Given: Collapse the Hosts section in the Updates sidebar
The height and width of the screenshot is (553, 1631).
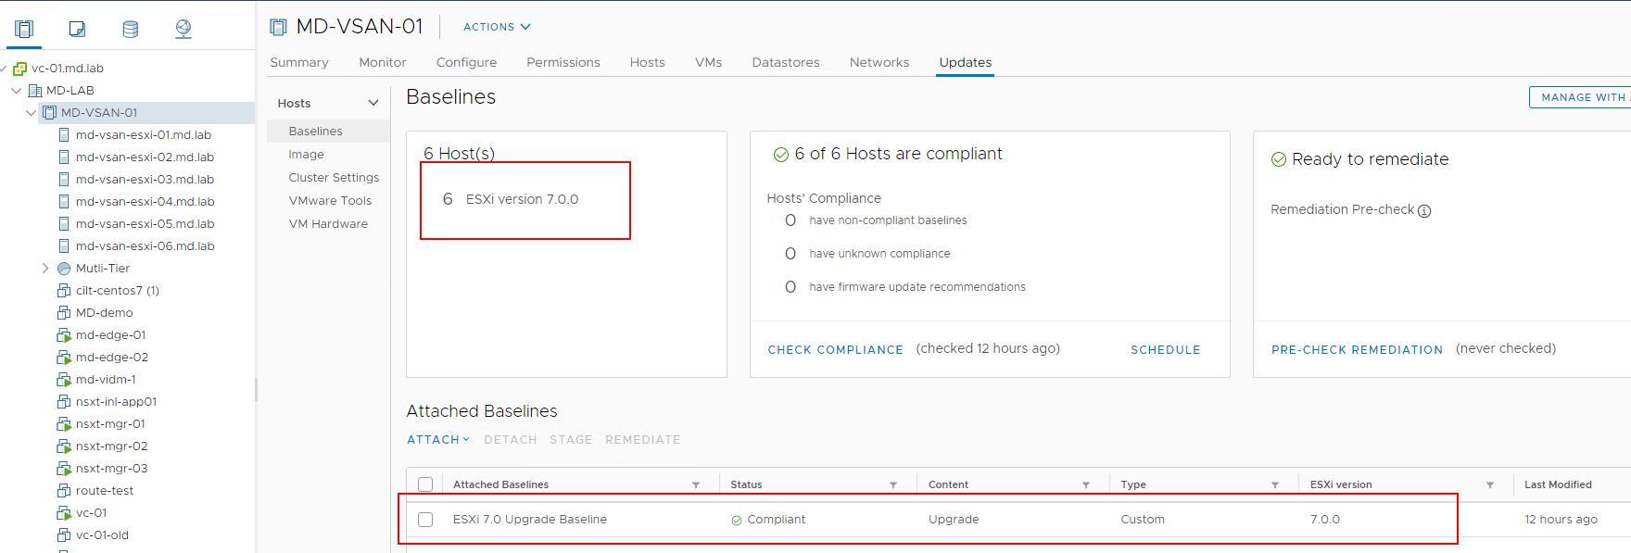Looking at the screenshot, I should coord(373,104).
